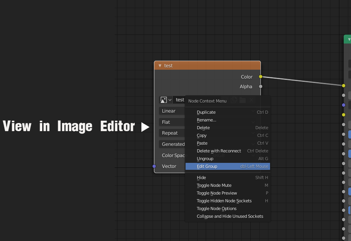The width and height of the screenshot is (351, 241).
Task: Select Rename... in the node menu
Action: pyautogui.click(x=228, y=120)
